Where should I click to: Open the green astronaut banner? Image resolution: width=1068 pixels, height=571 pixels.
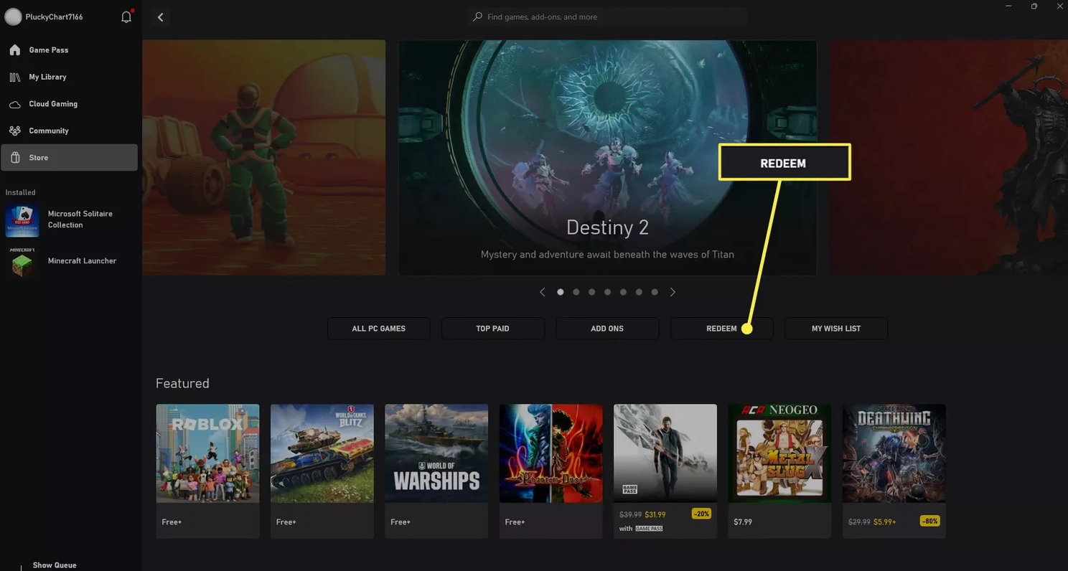click(264, 157)
